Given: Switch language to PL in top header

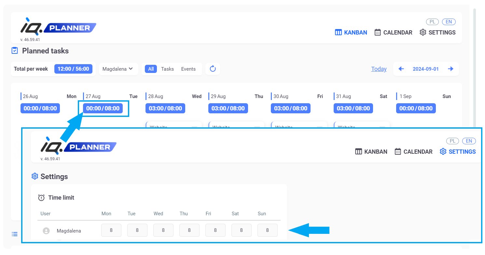Looking at the screenshot, I should pos(432,22).
